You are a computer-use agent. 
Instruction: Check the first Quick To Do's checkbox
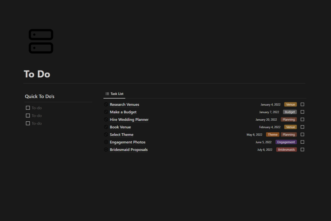point(28,108)
